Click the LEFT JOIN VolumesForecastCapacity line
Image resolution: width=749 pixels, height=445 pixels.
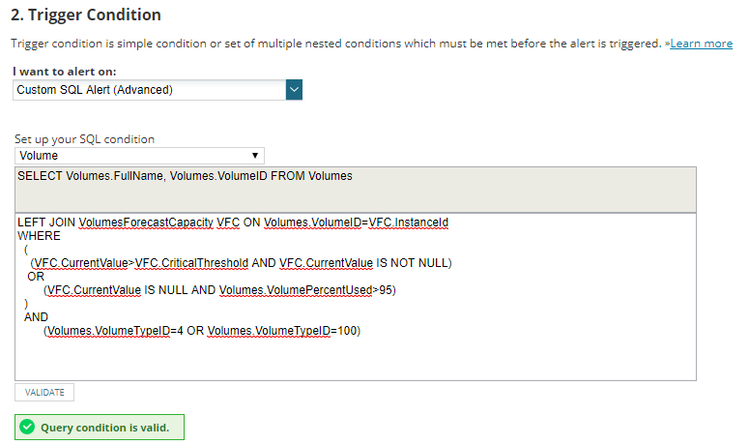(233, 222)
